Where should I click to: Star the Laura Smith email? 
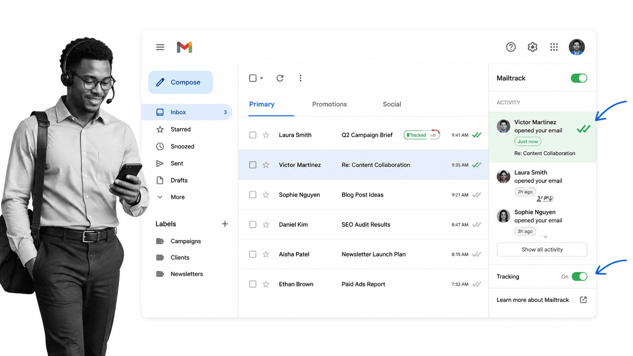tap(266, 135)
